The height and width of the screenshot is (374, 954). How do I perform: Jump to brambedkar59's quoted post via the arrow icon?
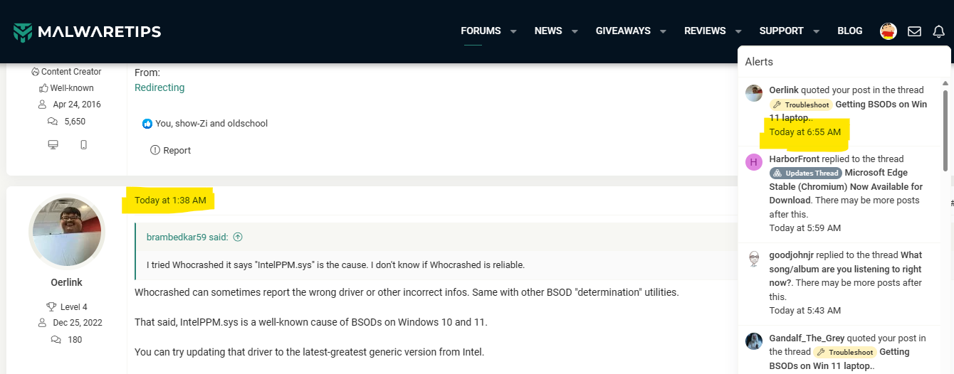tap(238, 237)
